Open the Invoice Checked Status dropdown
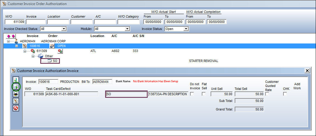The width and height of the screenshot is (316, 136). (64, 29)
